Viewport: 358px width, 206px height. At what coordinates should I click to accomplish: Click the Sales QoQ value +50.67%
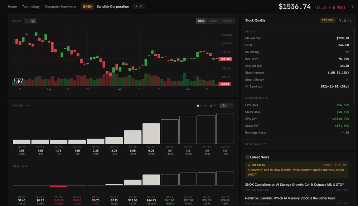tap(343, 112)
